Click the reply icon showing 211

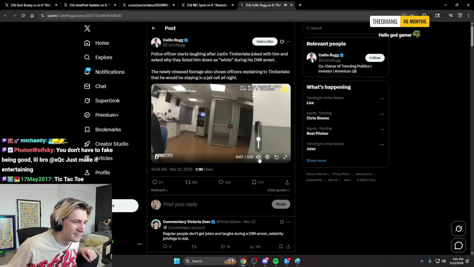[x=158, y=182]
